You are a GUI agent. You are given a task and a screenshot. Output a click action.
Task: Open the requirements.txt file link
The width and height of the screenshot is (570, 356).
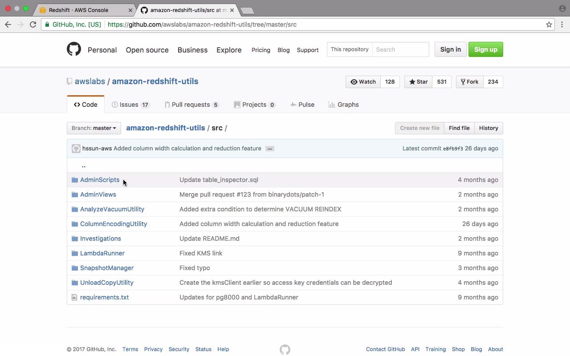tap(105, 297)
